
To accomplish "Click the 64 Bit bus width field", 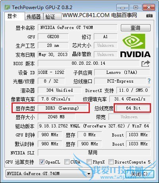I will (x=133, y=108).
